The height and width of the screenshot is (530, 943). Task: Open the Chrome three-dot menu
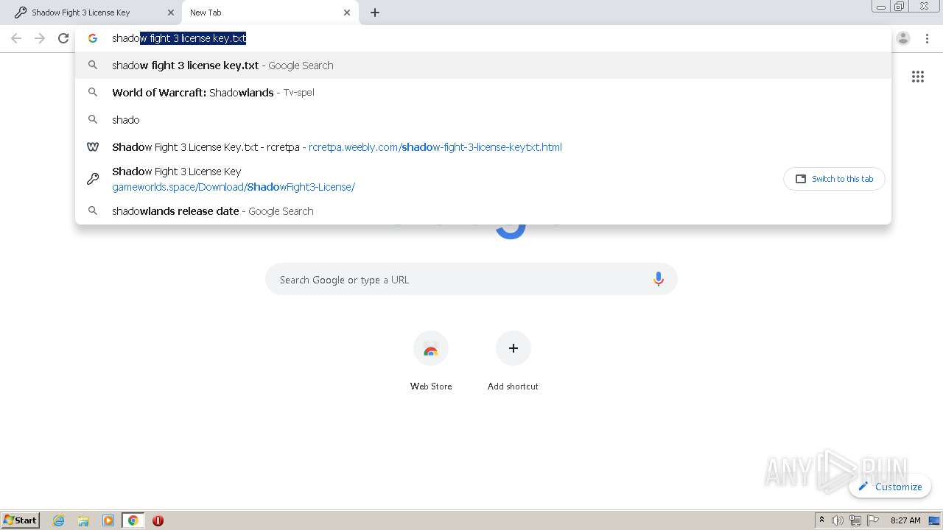[x=928, y=38]
